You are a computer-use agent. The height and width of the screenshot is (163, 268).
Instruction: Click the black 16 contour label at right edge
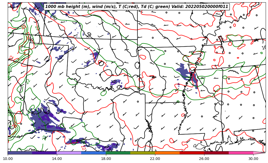(x=264, y=48)
